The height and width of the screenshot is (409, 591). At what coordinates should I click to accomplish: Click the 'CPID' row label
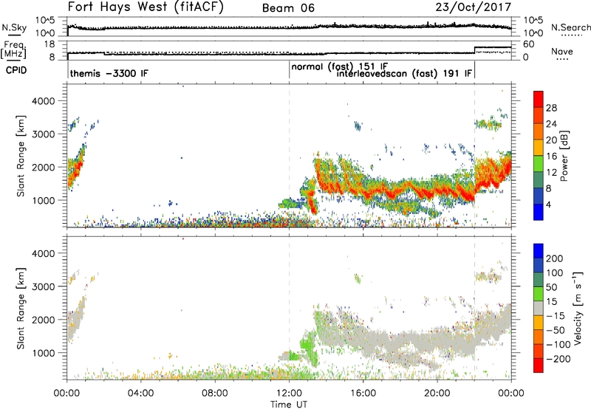(16, 70)
